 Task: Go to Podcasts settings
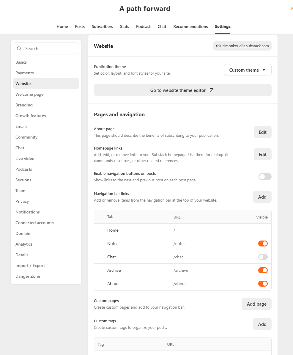46,169
